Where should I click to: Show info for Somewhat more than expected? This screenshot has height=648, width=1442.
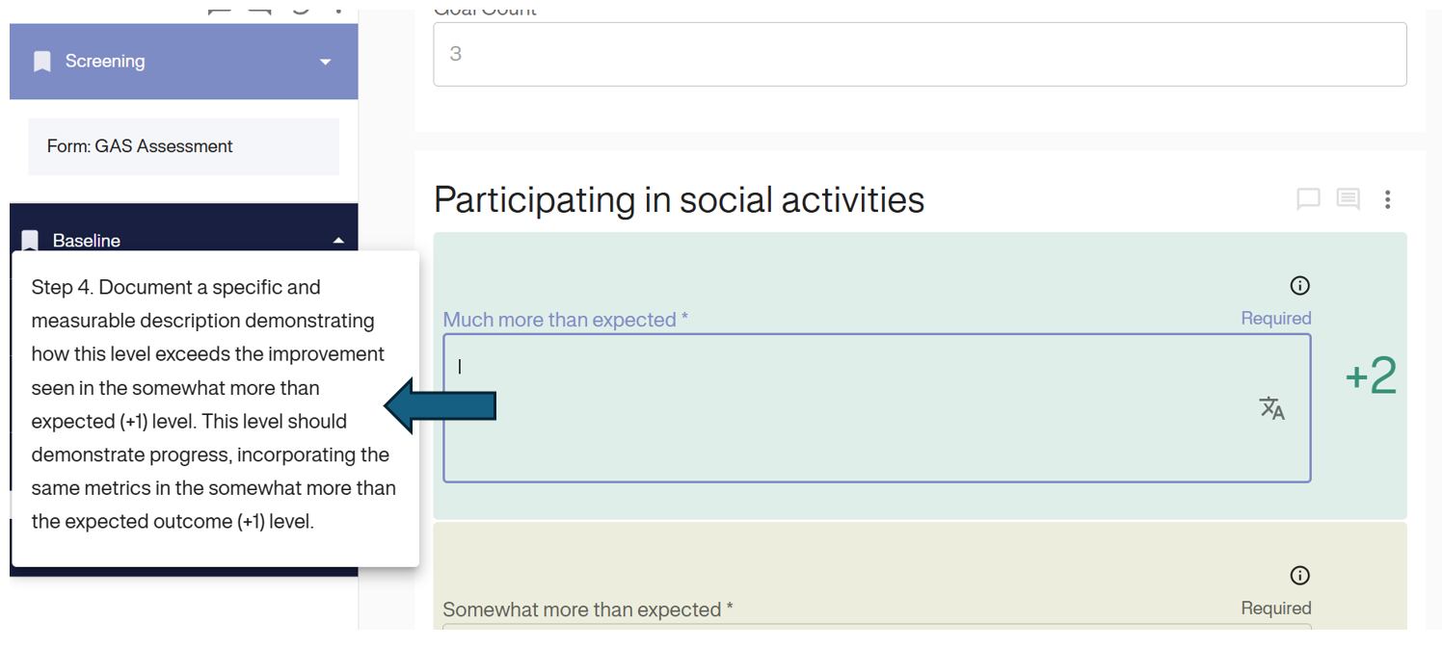point(1299,576)
